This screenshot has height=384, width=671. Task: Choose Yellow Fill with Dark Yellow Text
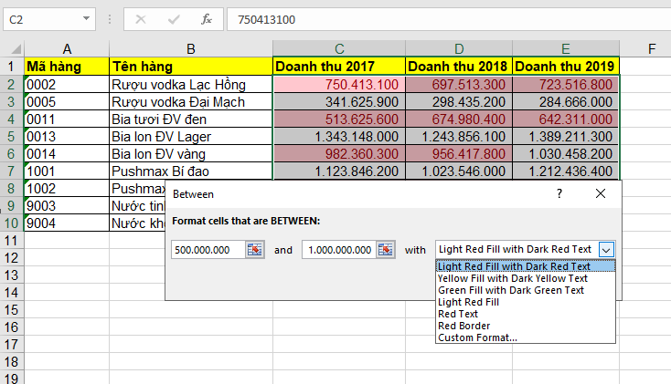[x=512, y=278]
